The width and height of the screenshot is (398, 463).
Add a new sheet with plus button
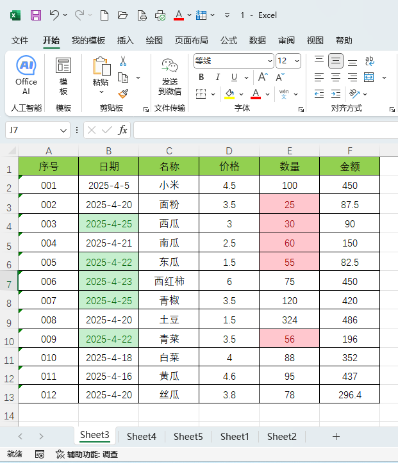click(336, 437)
